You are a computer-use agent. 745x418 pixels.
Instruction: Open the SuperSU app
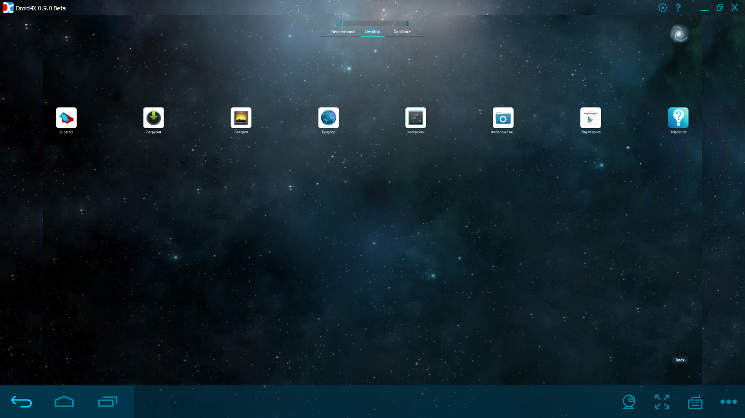[x=67, y=118]
